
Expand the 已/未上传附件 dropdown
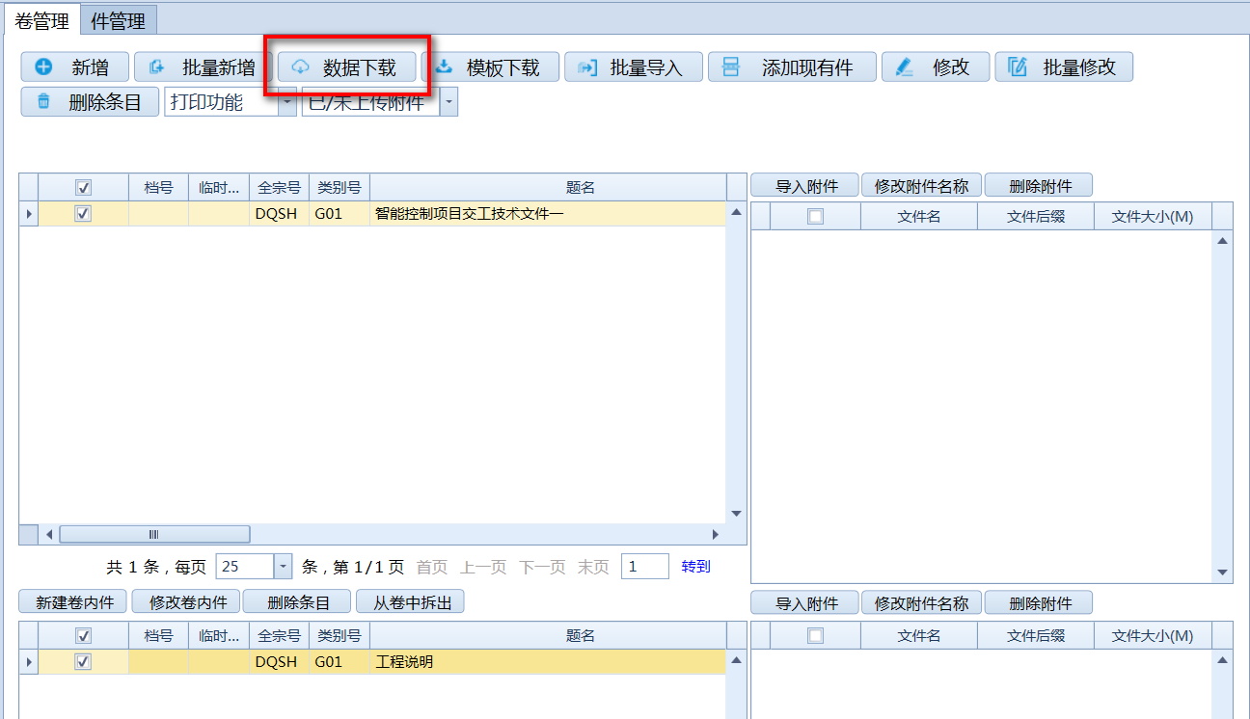click(448, 100)
